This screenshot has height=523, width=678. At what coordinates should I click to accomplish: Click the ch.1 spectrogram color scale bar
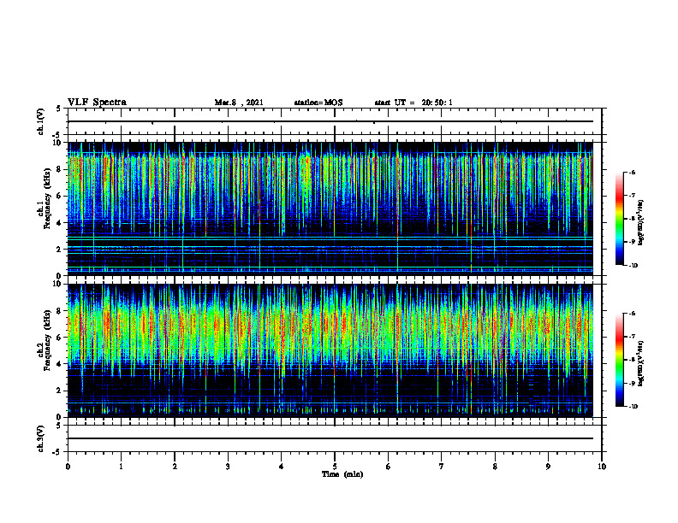coord(620,219)
